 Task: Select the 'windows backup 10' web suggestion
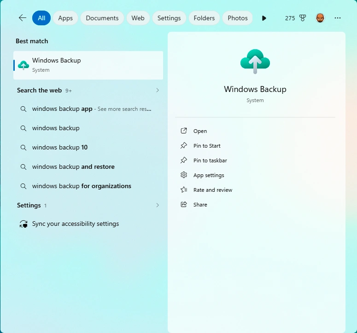pyautogui.click(x=88, y=148)
